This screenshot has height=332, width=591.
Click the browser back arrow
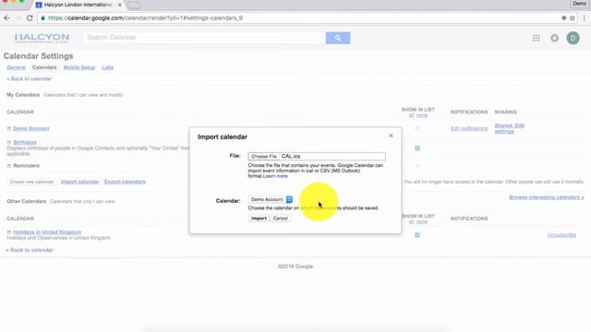click(6, 18)
